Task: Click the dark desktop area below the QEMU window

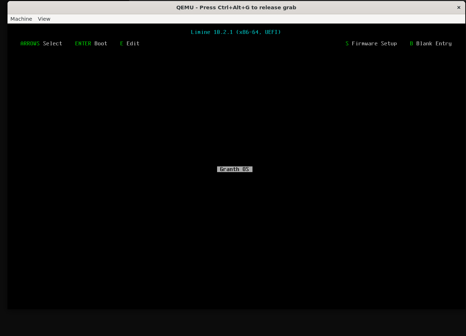Action: coord(232,323)
